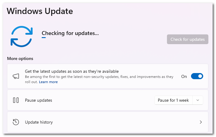Click the On label beside the toggle

pos(184,76)
